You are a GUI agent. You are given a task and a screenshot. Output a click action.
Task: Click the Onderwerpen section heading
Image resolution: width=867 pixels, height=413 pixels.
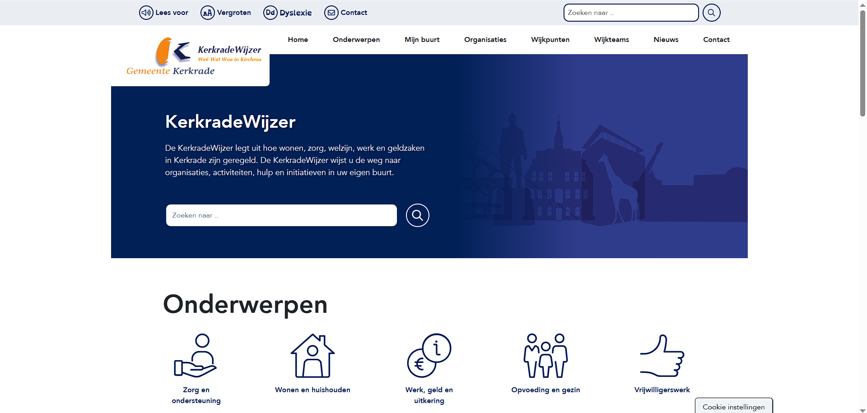[245, 305]
